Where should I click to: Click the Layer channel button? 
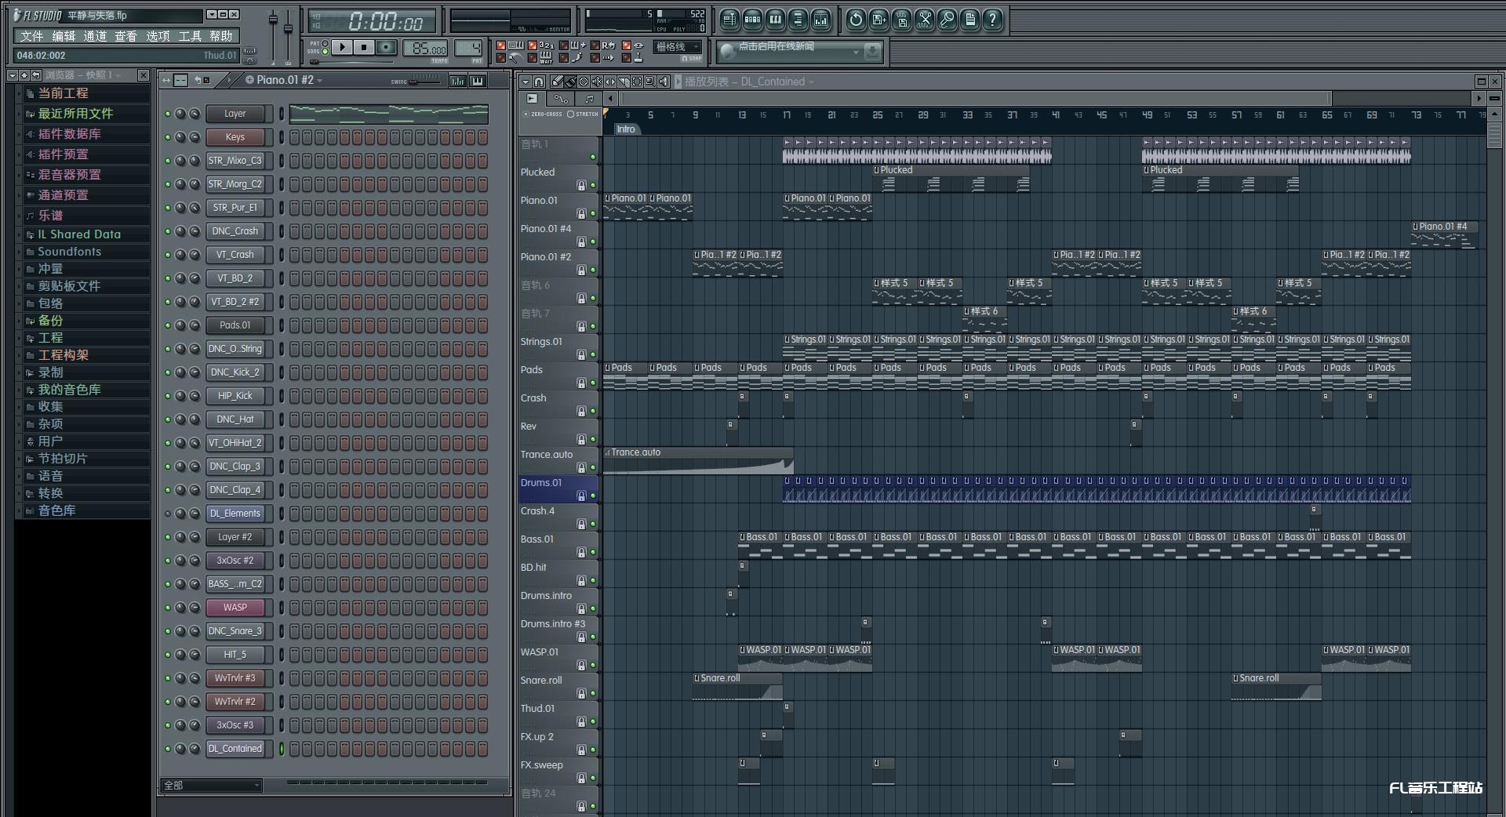pos(235,114)
